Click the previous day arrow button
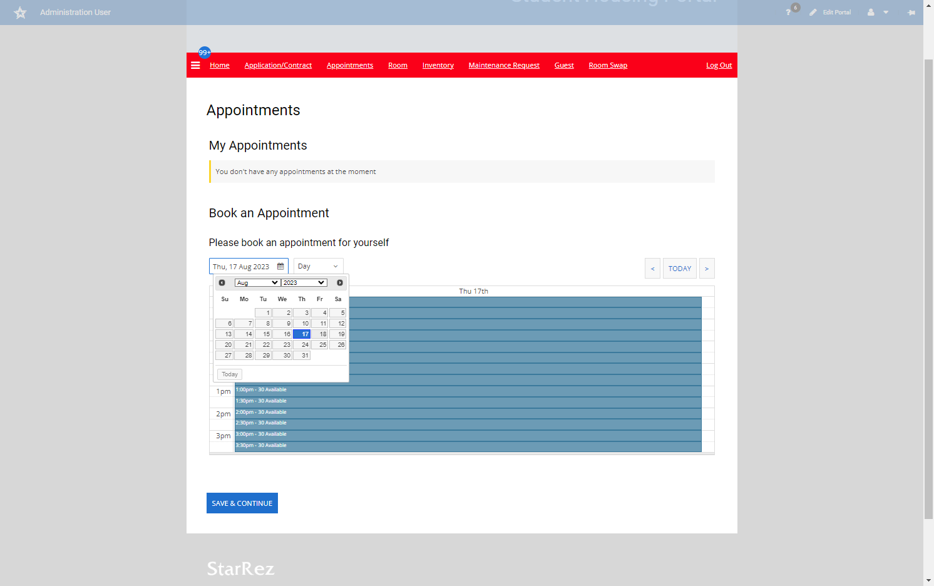934x586 pixels. [652, 269]
